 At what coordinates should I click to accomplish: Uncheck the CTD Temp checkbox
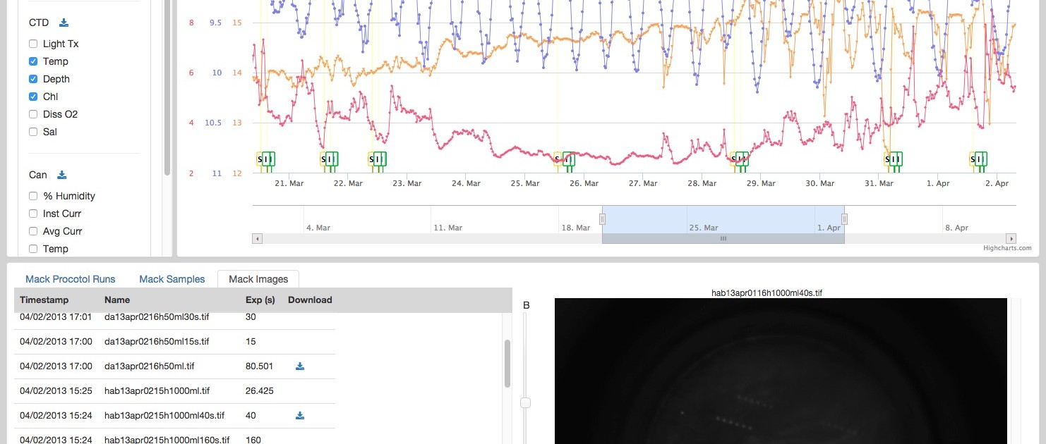(33, 61)
